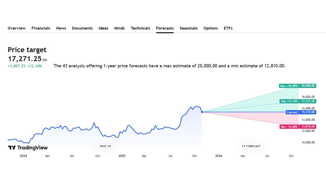Screen dimensions: 326x183
Task: Open the Minds tab
Action: tap(119, 28)
